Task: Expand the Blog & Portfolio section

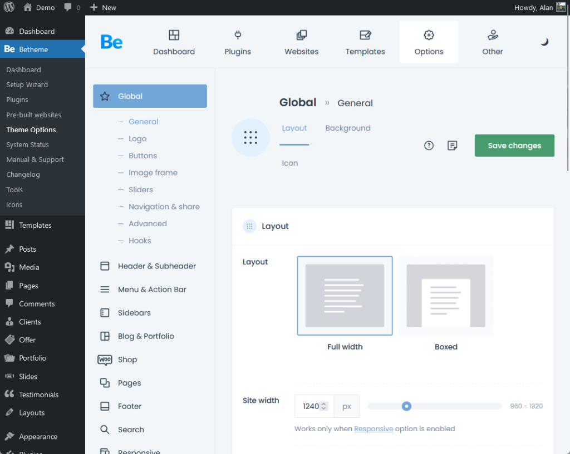Action: pyautogui.click(x=150, y=336)
